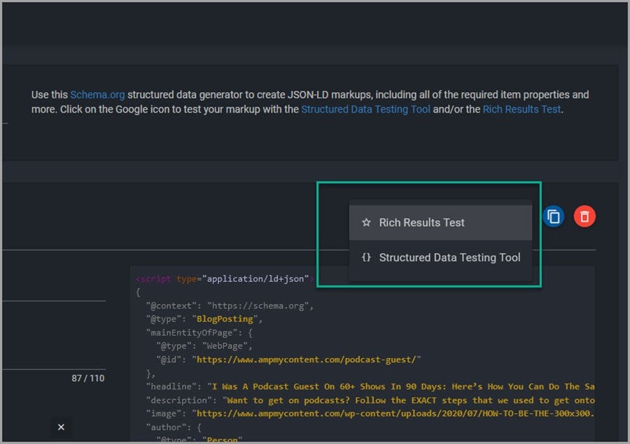Click the star icon beside Rich Results Test
This screenshot has width=630, height=444.
[366, 222]
